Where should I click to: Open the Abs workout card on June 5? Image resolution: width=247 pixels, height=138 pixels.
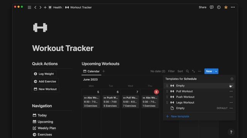91,102
